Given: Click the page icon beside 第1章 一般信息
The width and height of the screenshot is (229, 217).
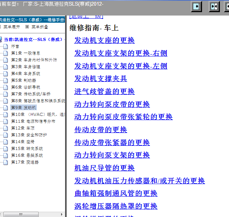Looking at the screenshot, I should click(5, 53).
